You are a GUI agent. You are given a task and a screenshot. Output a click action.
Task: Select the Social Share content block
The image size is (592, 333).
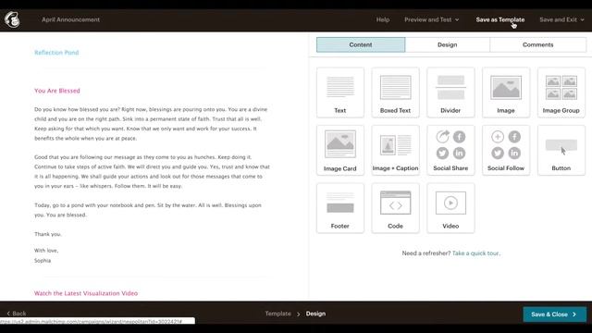click(450, 150)
